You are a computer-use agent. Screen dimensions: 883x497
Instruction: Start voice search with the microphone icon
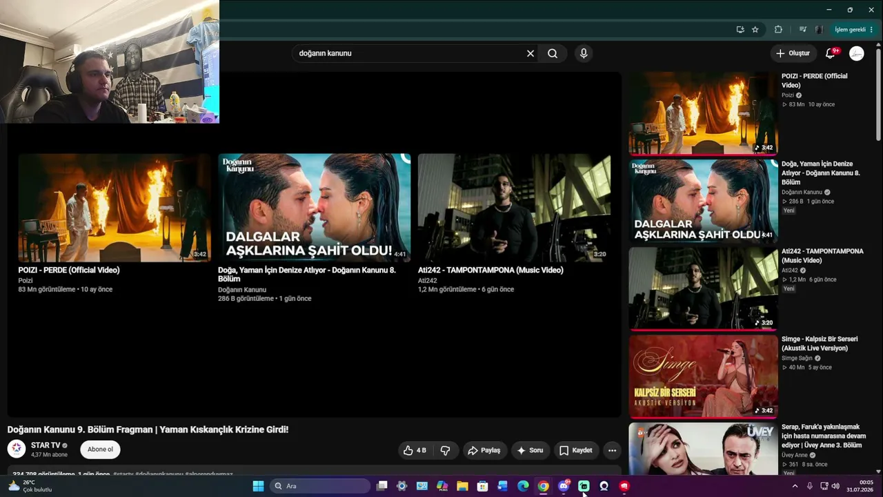584,53
